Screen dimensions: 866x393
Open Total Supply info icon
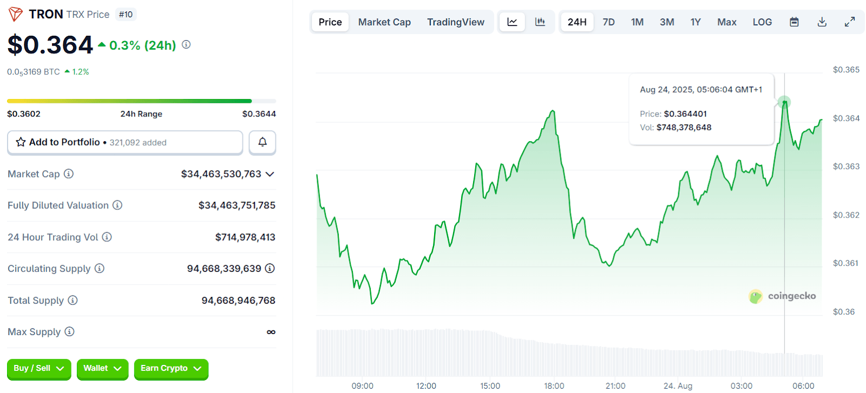(x=73, y=300)
